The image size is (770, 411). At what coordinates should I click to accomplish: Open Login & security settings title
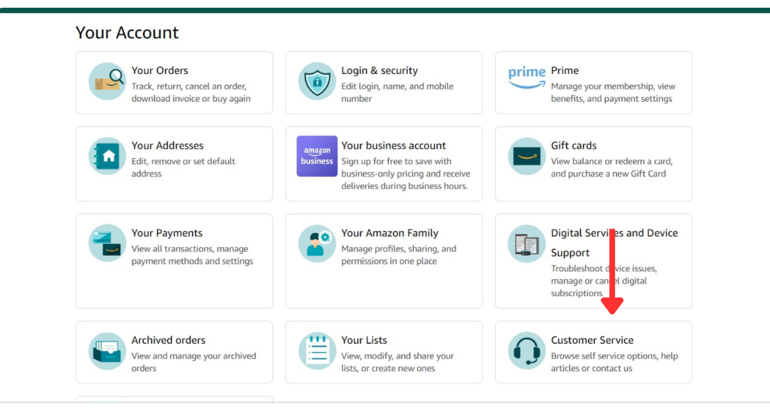tap(379, 70)
